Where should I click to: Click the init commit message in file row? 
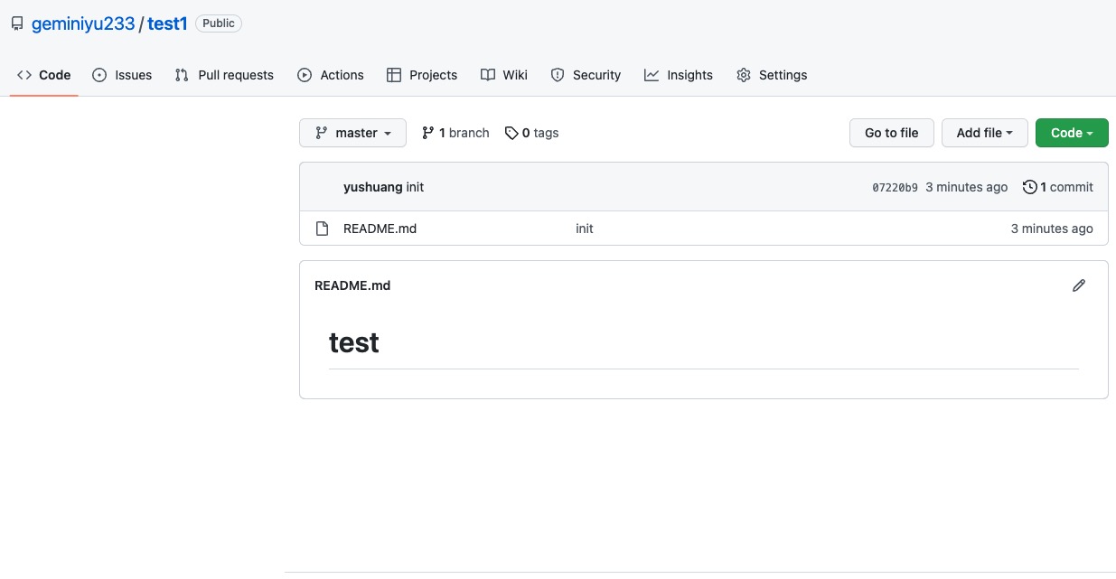585,229
